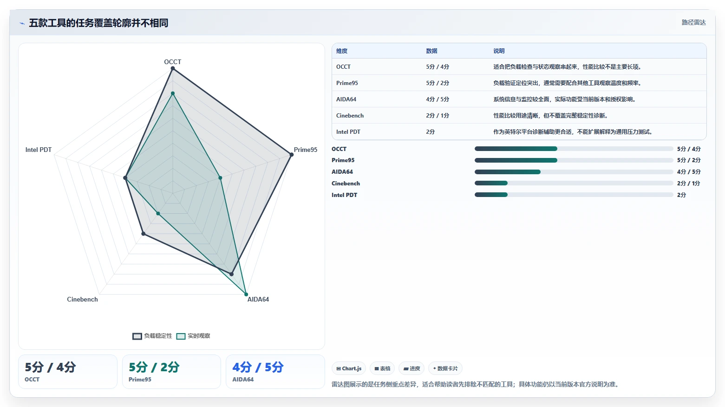Screen dimensions: 725x407
Task: Click table value 5分 / 2分 in Prime95 row
Action: pos(438,83)
